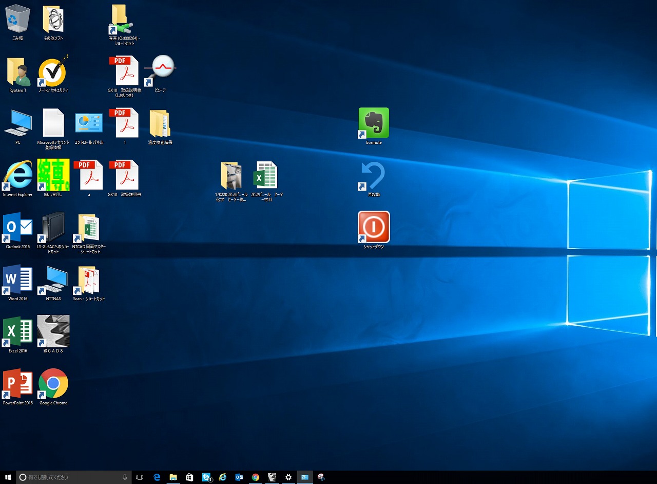Open Task View from the taskbar
Viewport: 657px width, 484px height.
point(140,477)
